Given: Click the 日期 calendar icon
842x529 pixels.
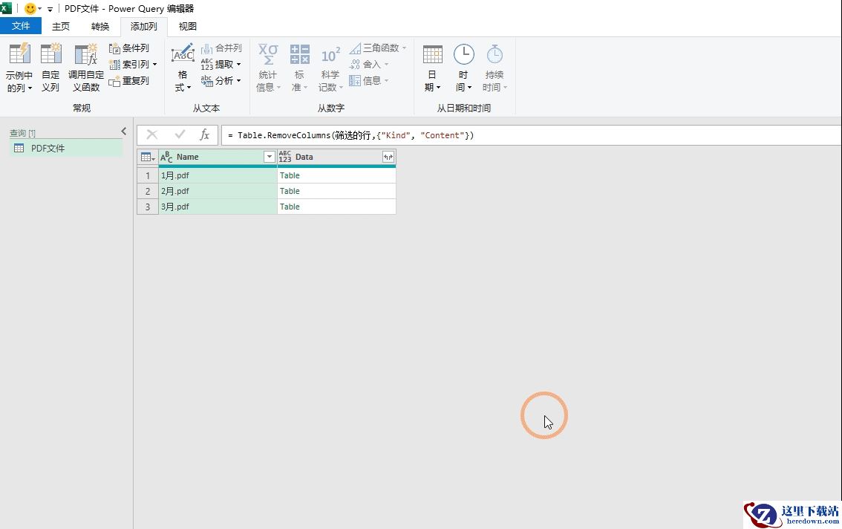Looking at the screenshot, I should point(432,54).
